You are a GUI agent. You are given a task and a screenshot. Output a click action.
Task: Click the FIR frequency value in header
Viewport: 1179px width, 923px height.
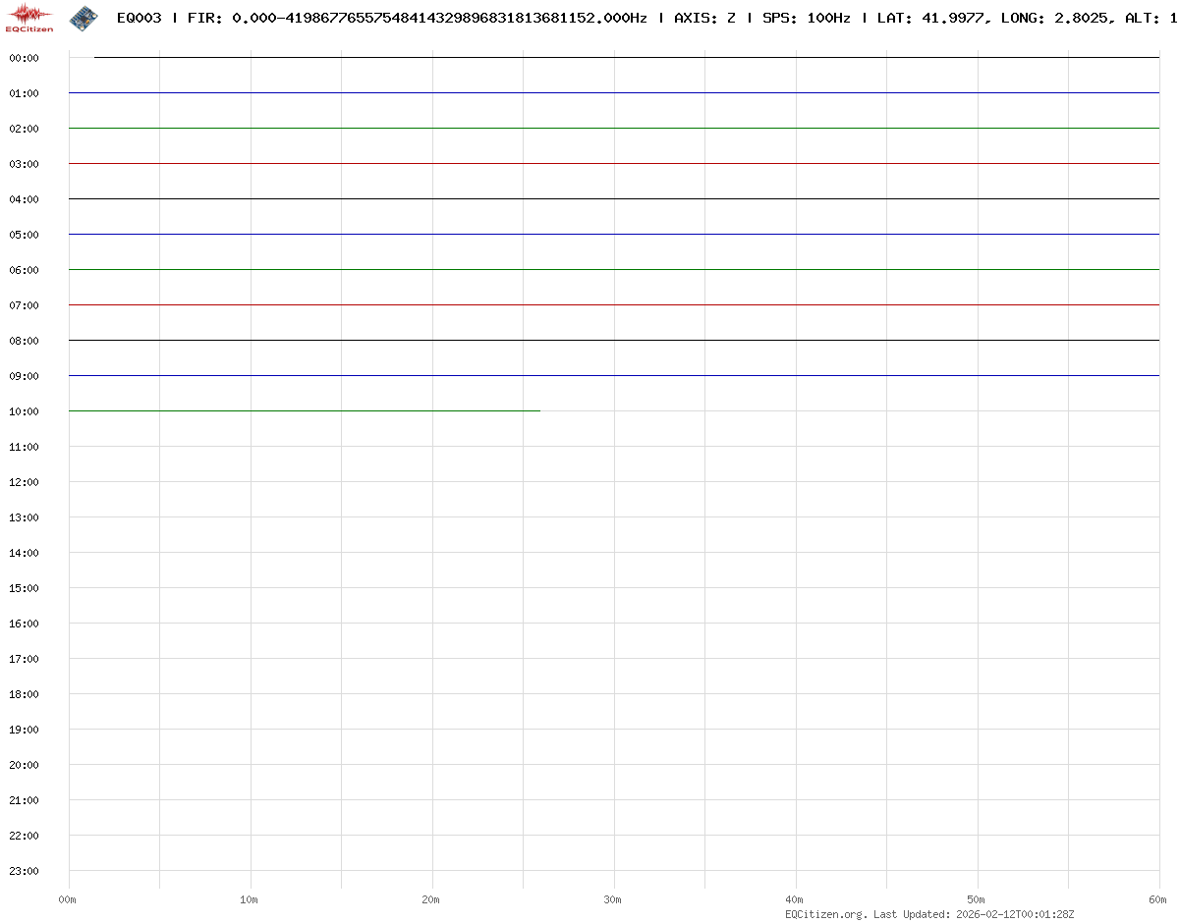pos(439,18)
